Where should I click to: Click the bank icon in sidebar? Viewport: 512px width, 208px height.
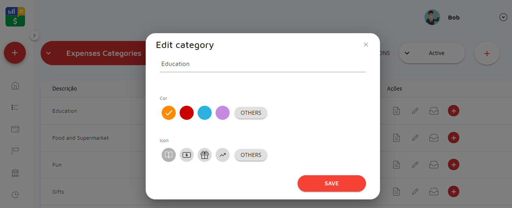click(15, 173)
